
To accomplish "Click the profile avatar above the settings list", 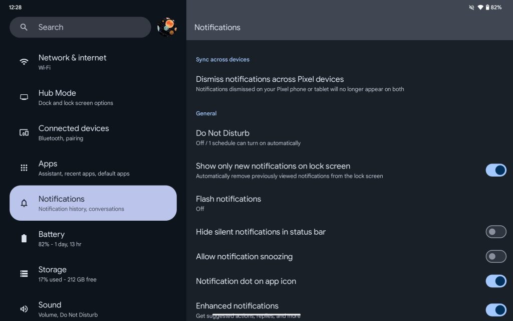I will [167, 27].
